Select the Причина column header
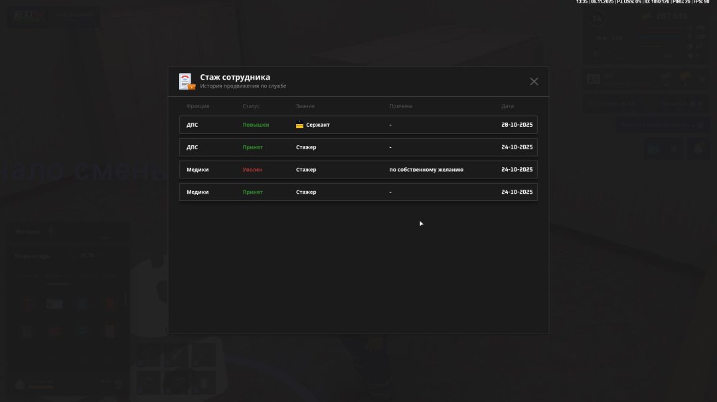Image resolution: width=717 pixels, height=402 pixels. (x=401, y=106)
